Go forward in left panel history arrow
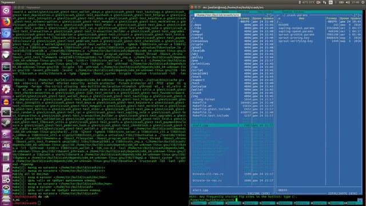Image resolution: width=366 pixels, height=206 pixels. (x=272, y=15)
